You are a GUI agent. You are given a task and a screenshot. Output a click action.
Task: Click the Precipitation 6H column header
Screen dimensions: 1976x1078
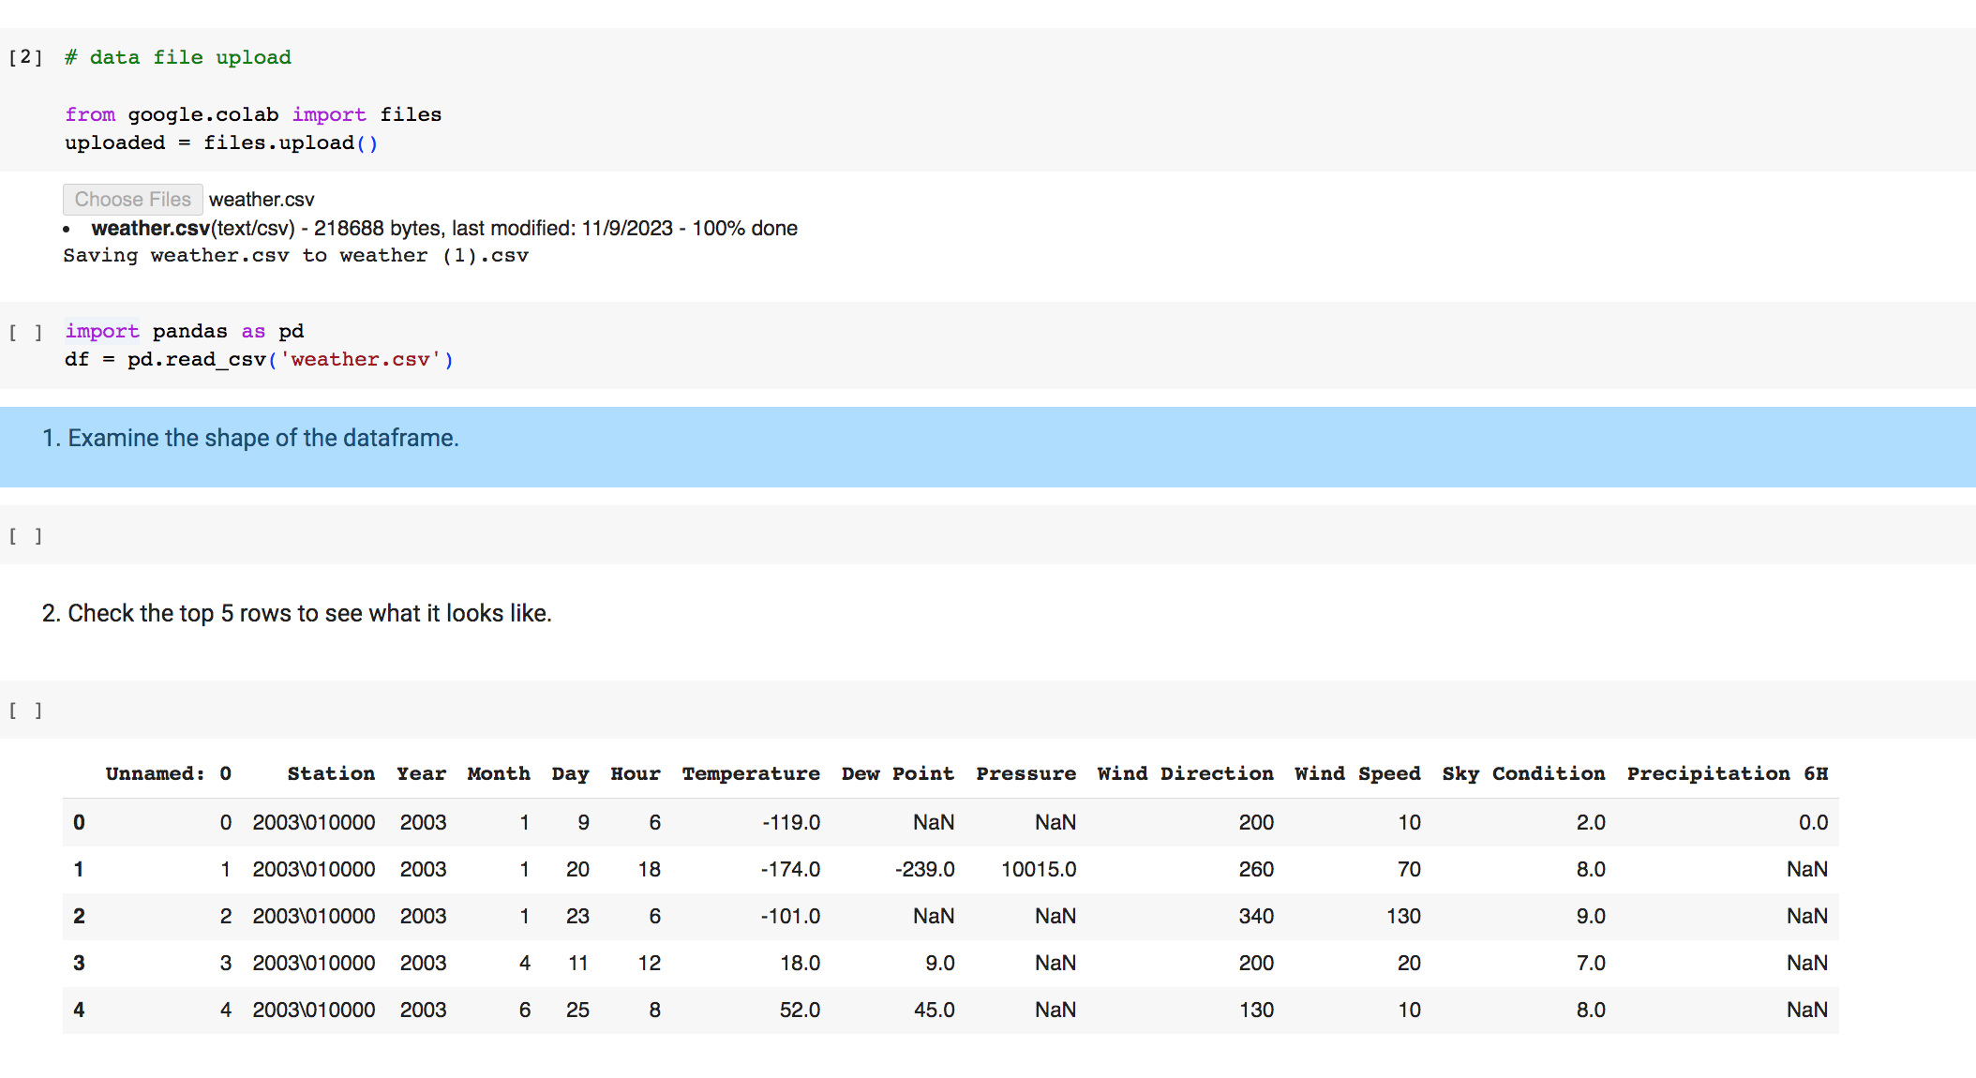tap(1727, 774)
